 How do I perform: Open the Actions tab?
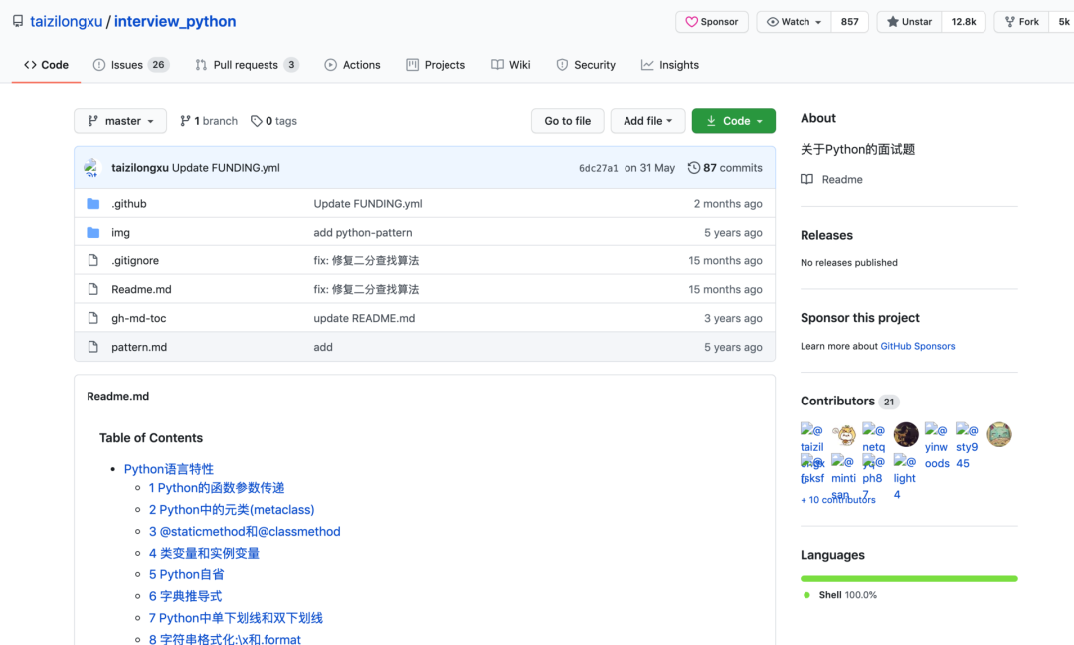[353, 65]
